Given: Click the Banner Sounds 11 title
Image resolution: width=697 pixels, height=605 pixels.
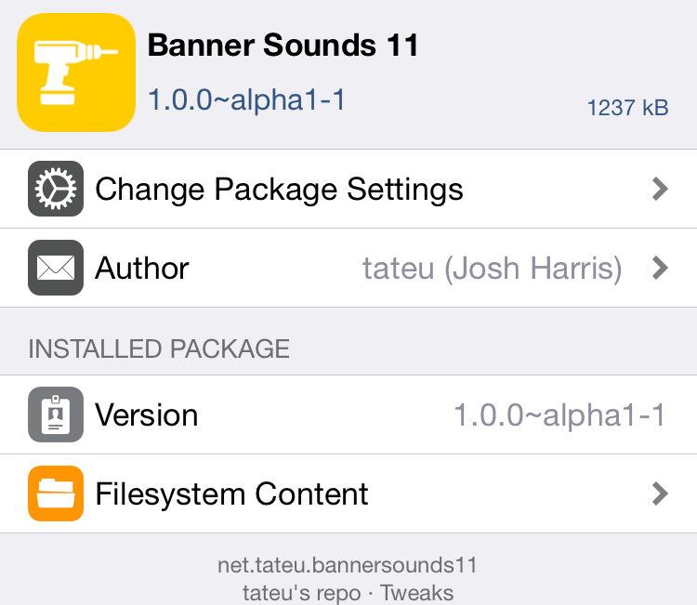Looking at the screenshot, I should [283, 46].
